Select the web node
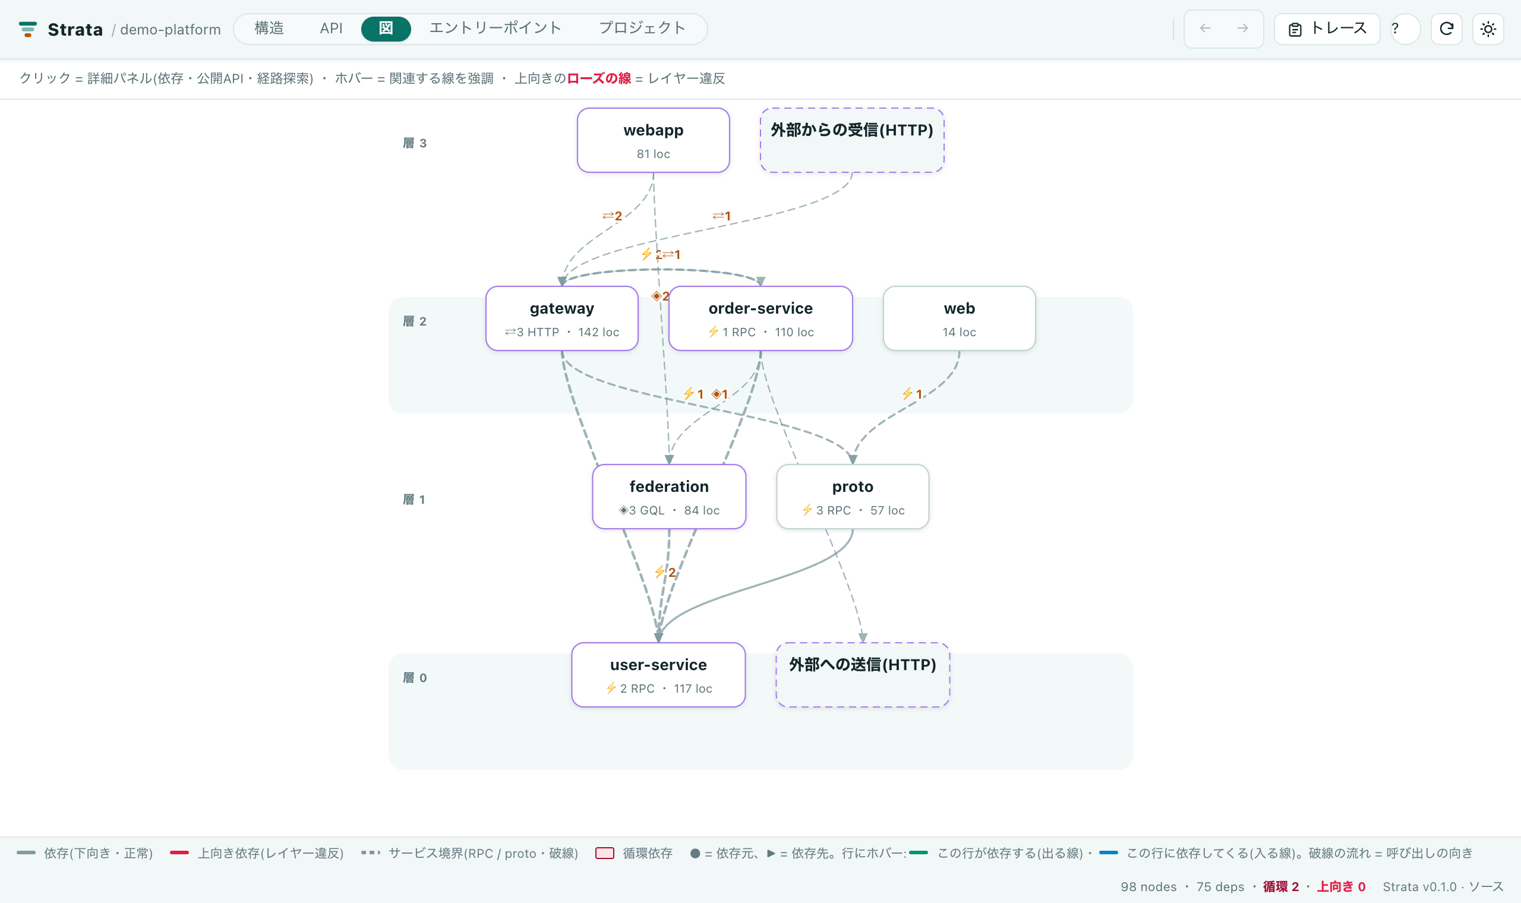This screenshot has height=903, width=1521. click(960, 318)
